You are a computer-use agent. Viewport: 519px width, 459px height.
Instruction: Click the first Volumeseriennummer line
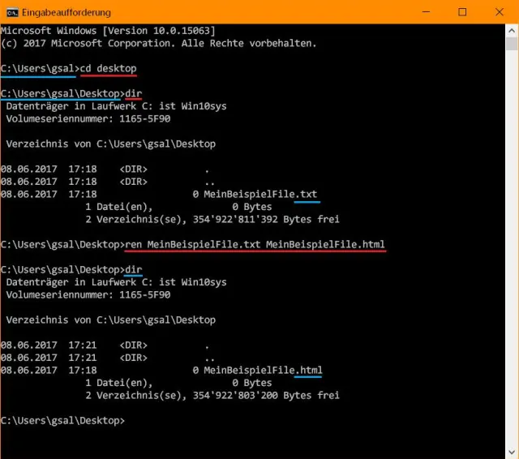(88, 119)
